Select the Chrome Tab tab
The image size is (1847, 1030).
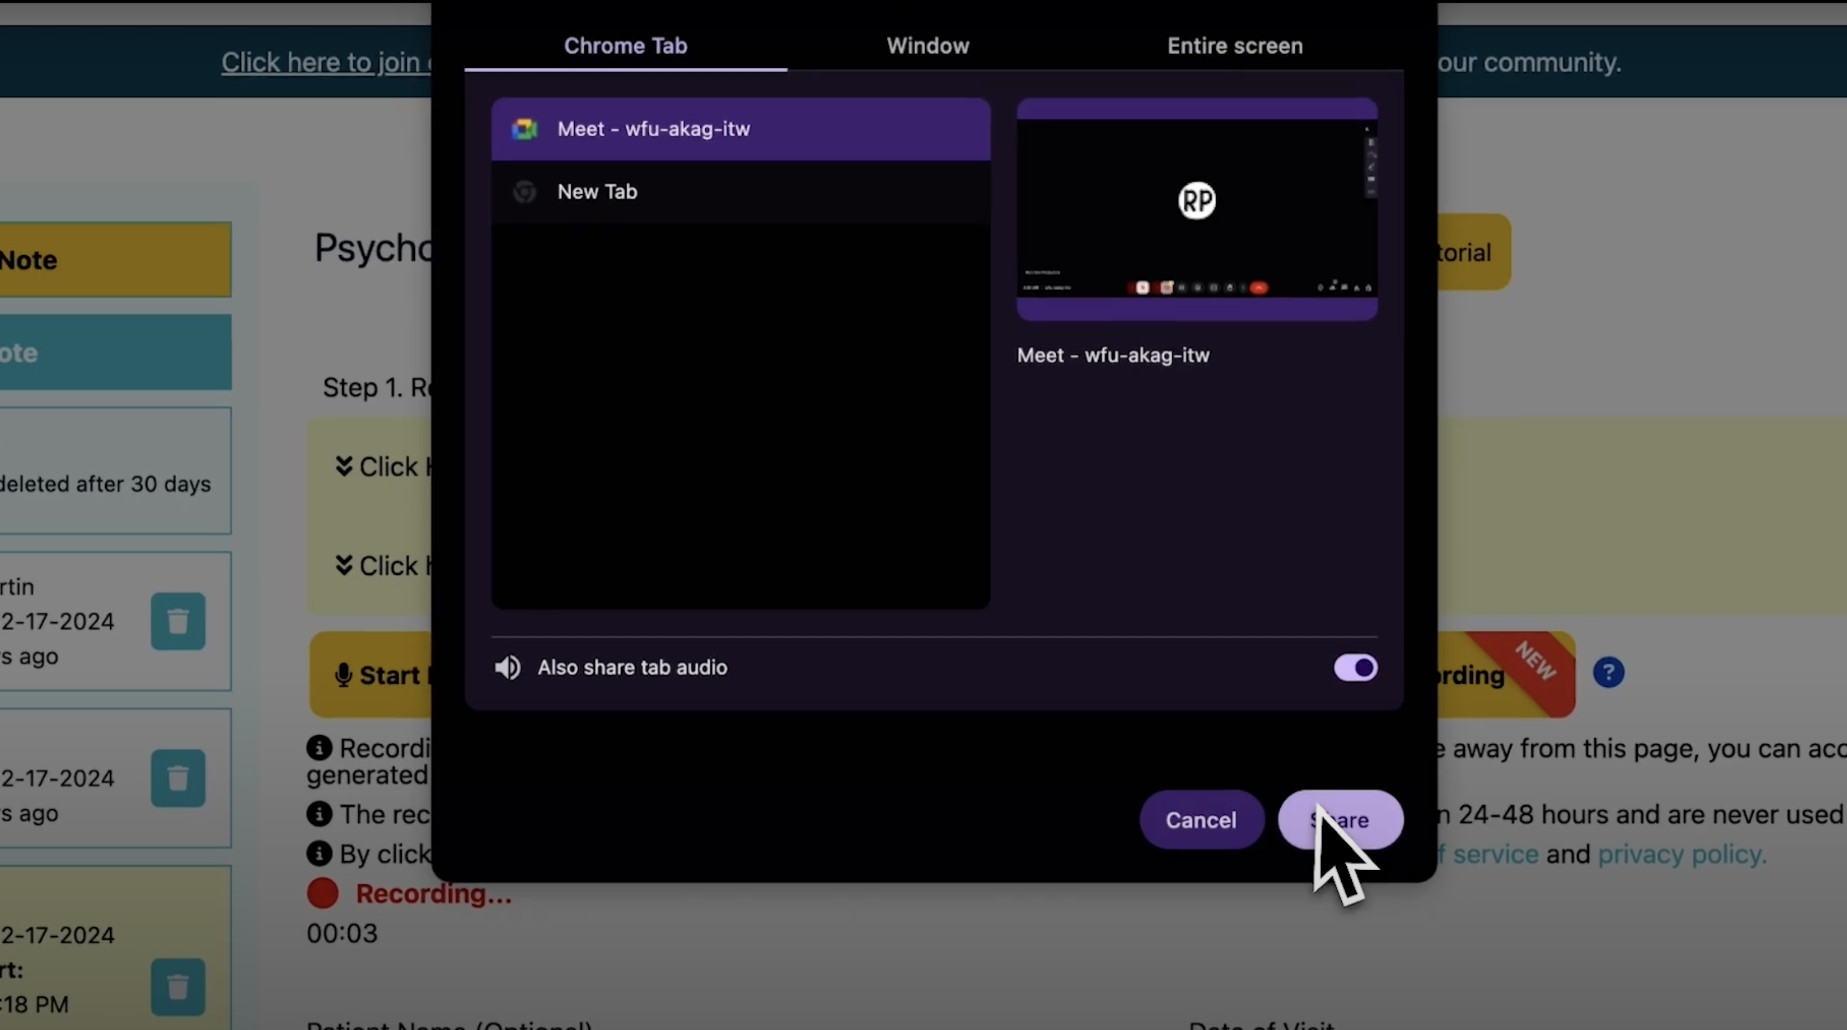click(625, 46)
